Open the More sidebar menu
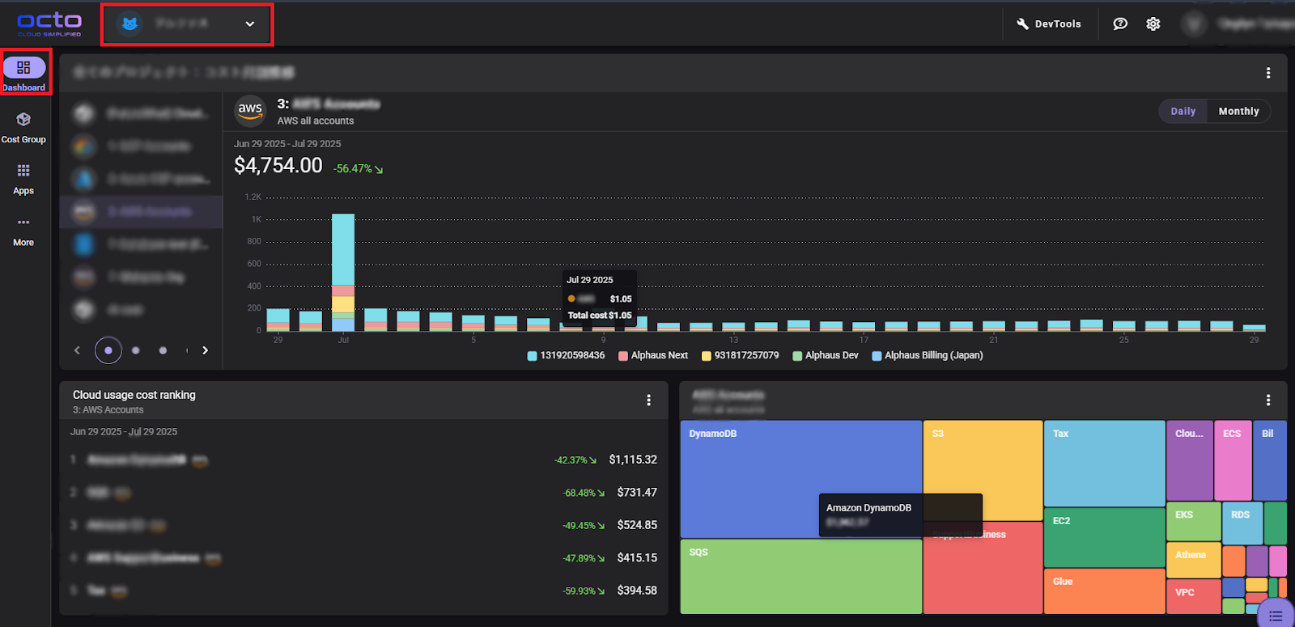 23,231
